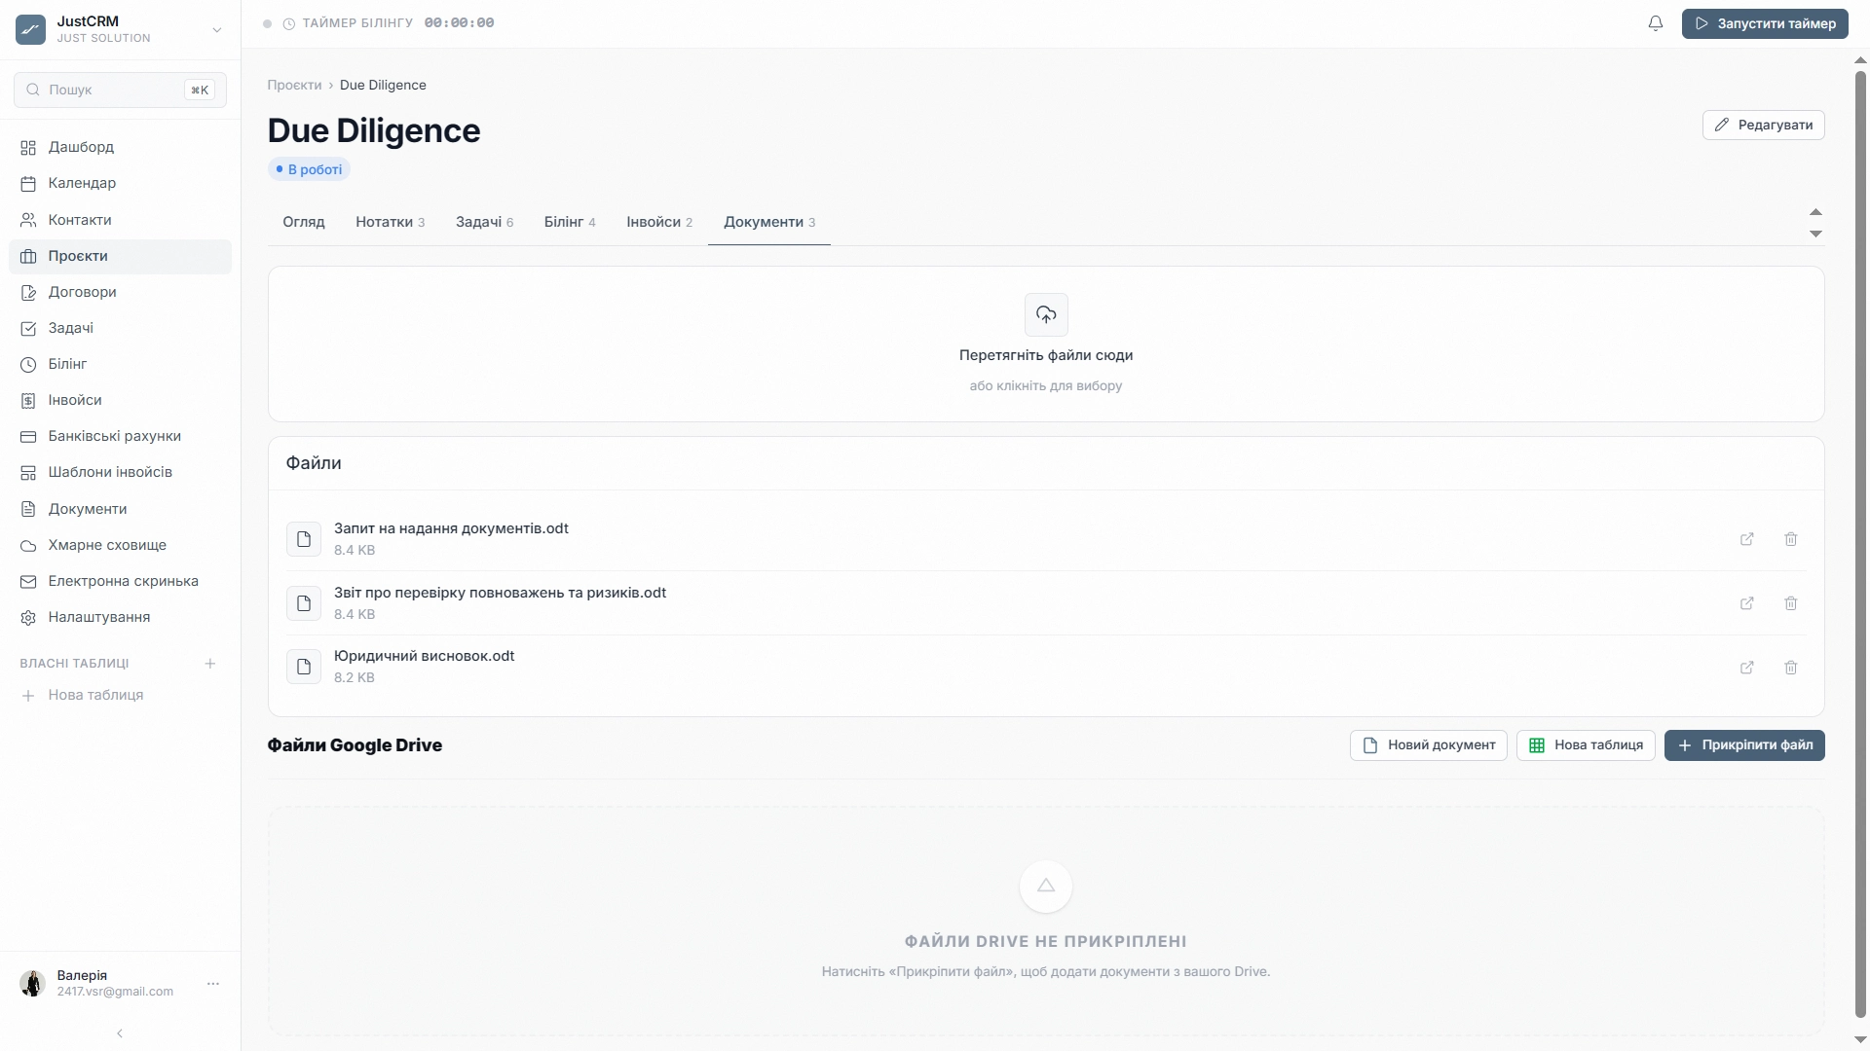Select the Документи tab
The image size is (1870, 1051).
769,222
